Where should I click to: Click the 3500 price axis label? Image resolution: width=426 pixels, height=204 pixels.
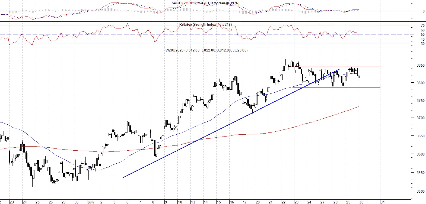[x=421, y=191]
